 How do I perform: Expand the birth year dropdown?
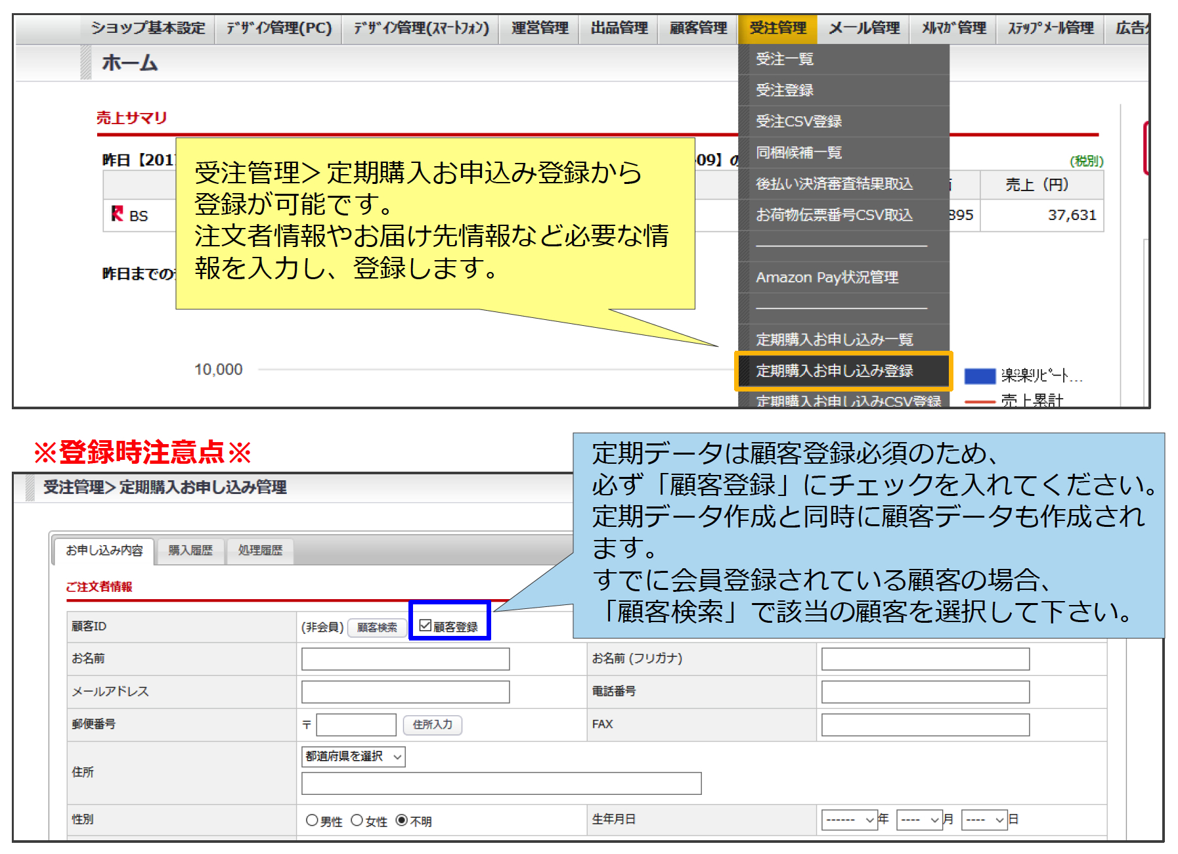pos(850,820)
